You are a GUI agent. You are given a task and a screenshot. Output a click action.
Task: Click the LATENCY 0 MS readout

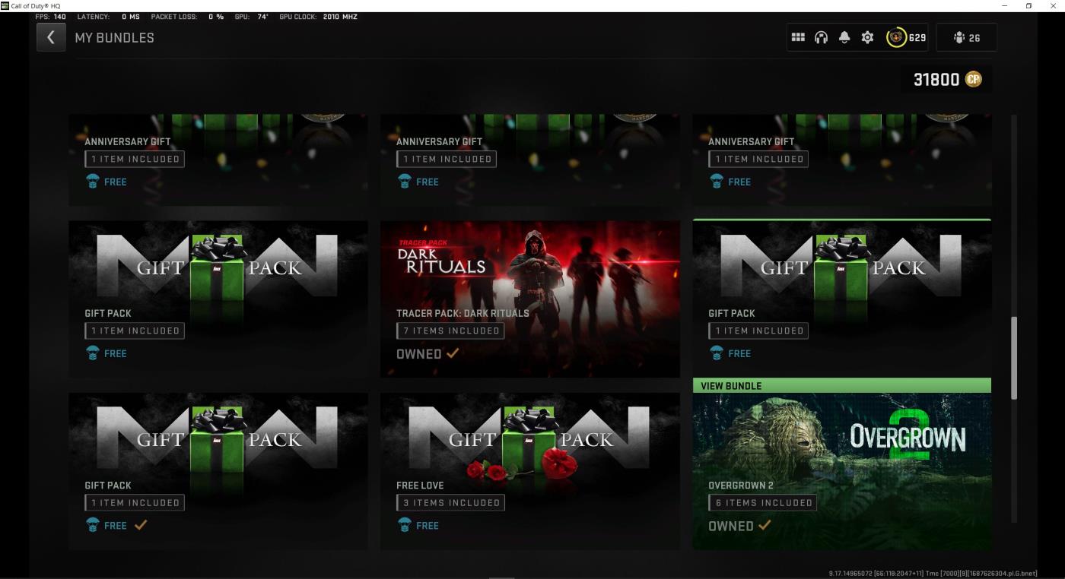click(x=109, y=17)
